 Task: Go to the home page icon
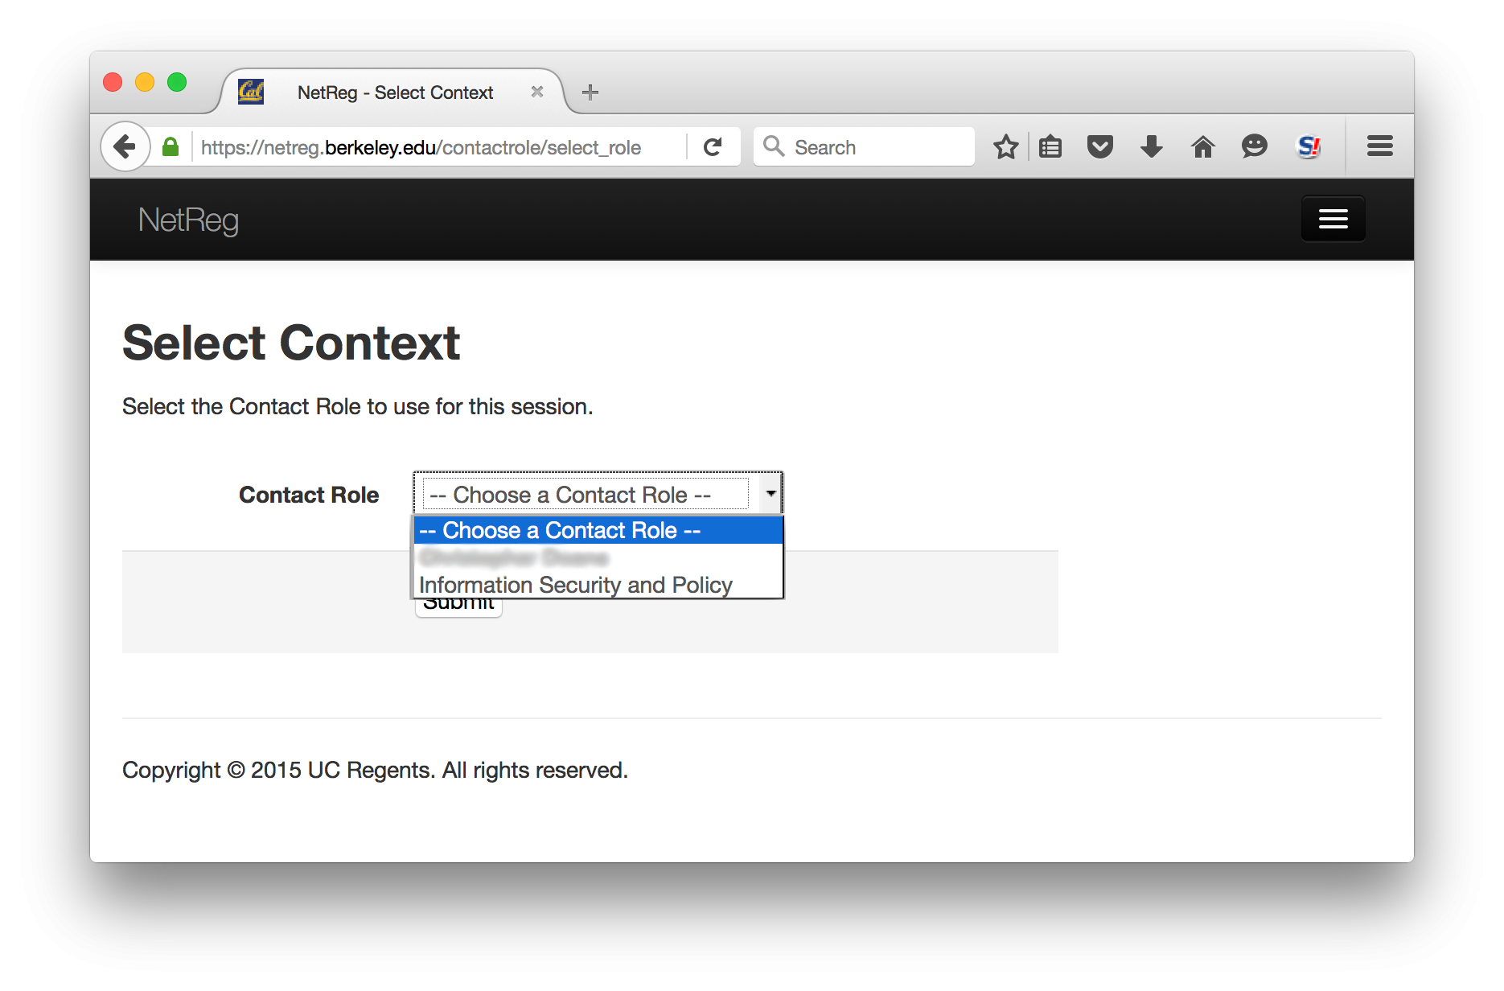(1202, 146)
